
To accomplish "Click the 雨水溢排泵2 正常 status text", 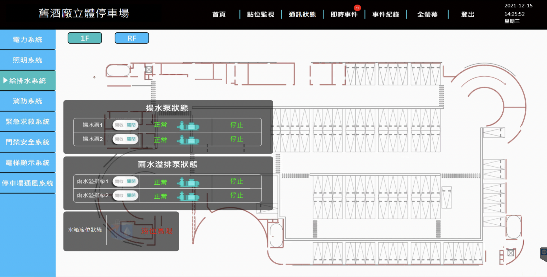I will click(x=160, y=196).
